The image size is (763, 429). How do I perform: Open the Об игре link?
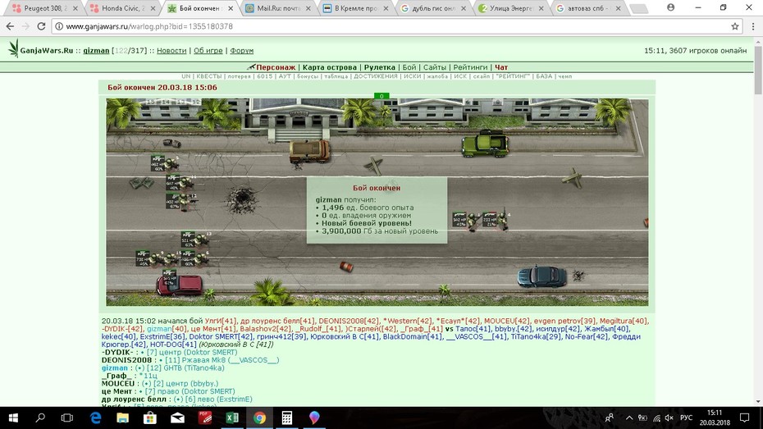click(208, 51)
